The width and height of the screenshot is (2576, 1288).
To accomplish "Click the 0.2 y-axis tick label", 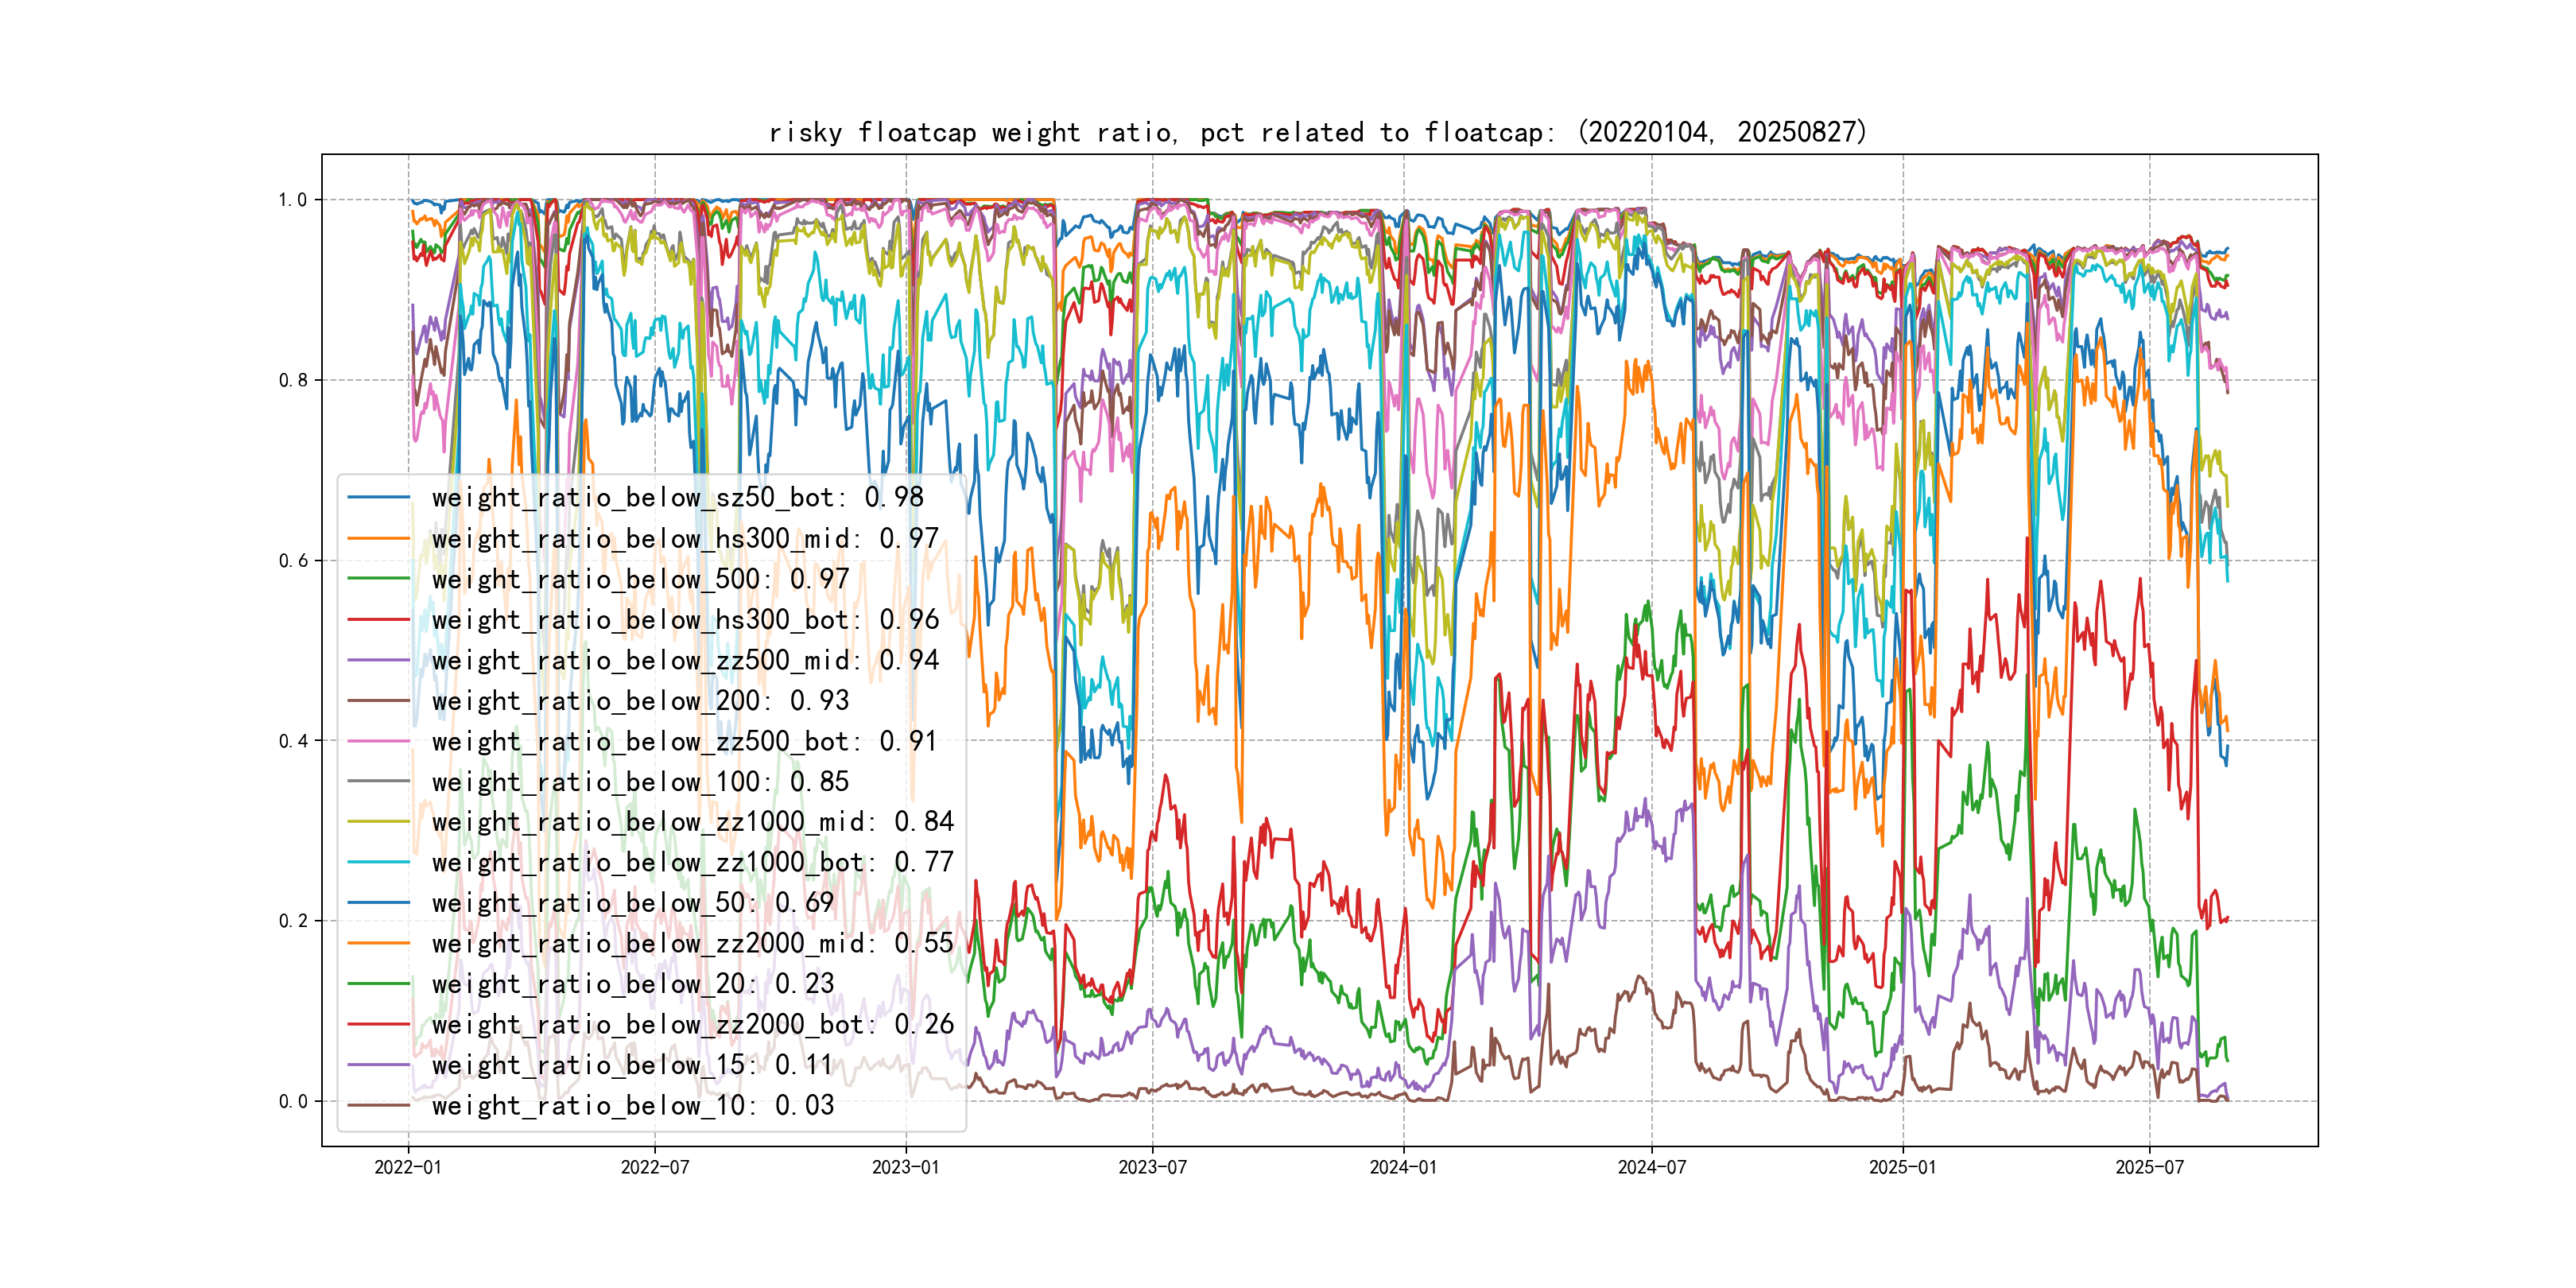I will [x=293, y=921].
